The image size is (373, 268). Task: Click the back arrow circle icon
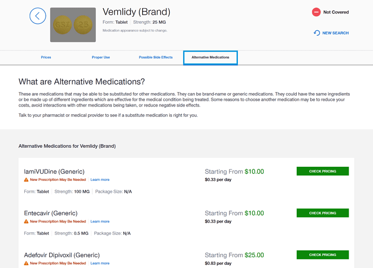(38, 16)
